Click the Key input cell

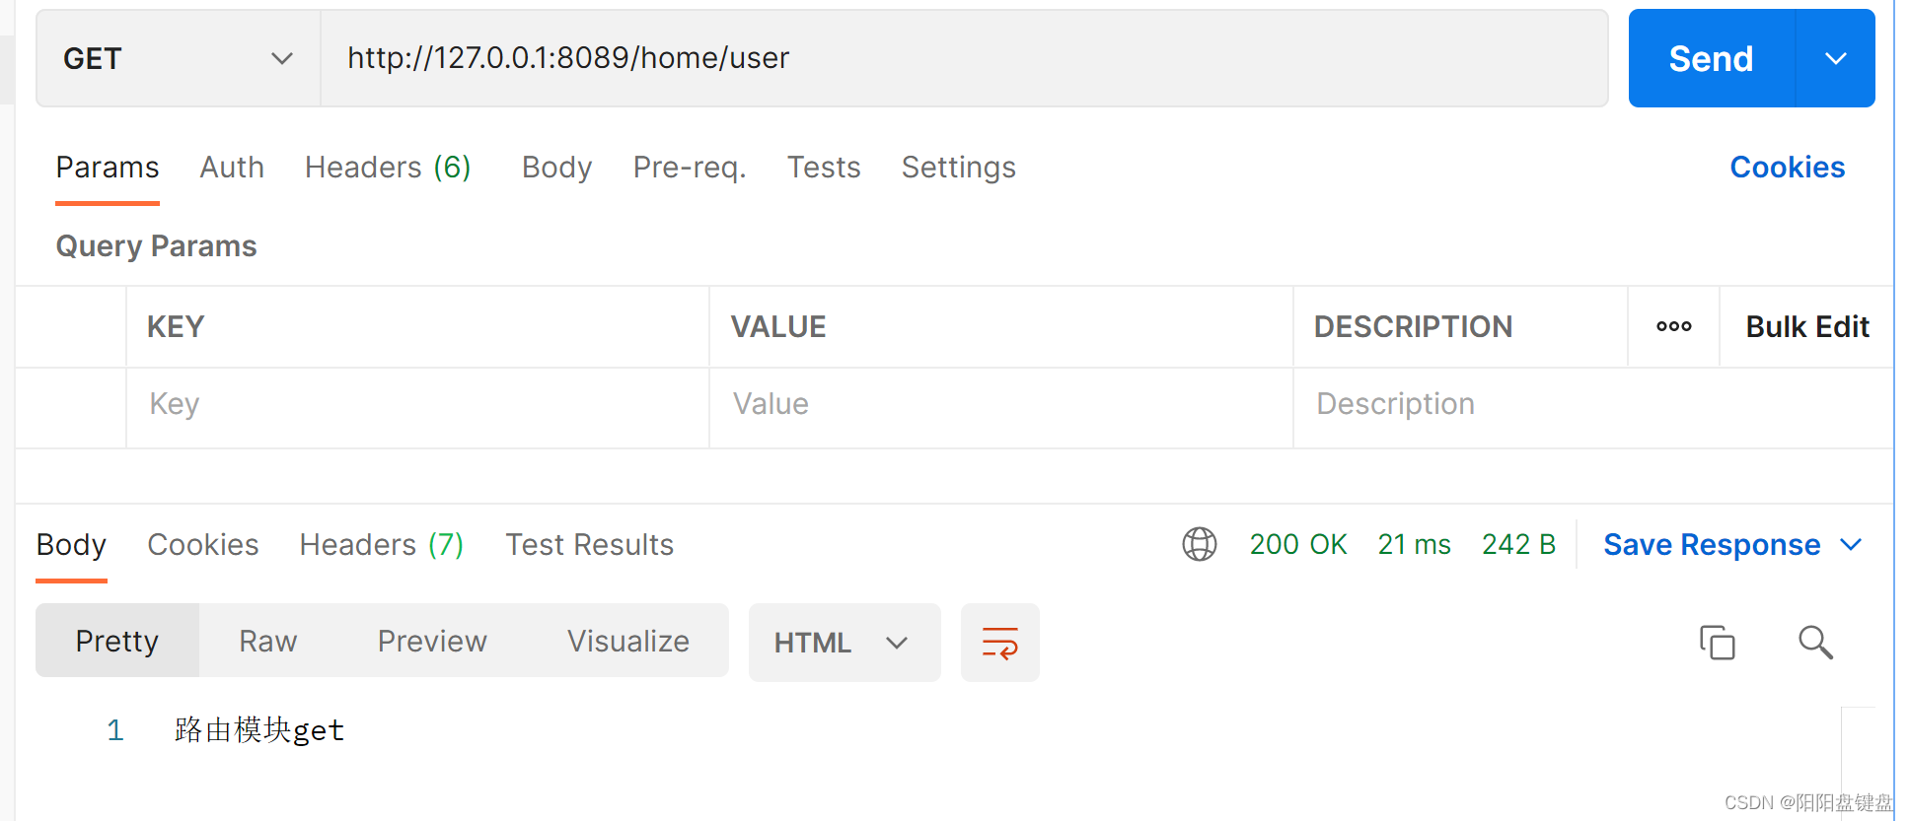(x=417, y=408)
